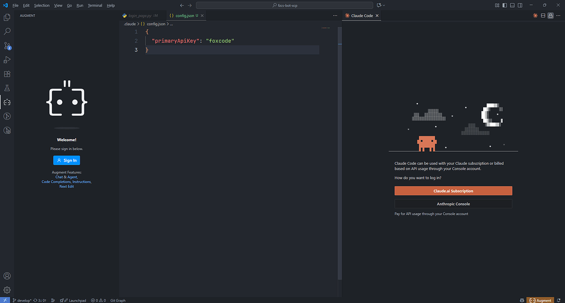Click the Copilot status icon in status bar
Image resolution: width=565 pixels, height=303 pixels.
tap(522, 300)
